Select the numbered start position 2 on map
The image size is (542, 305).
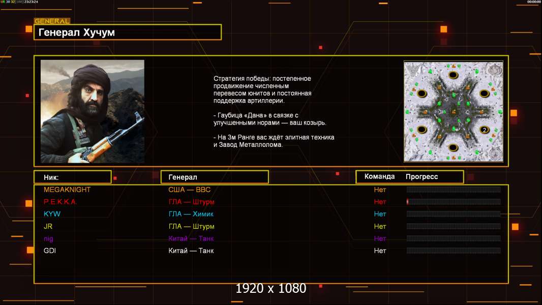(x=484, y=130)
